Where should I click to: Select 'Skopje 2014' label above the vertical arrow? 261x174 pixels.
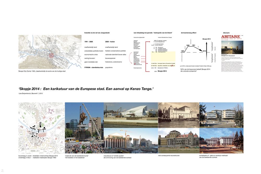[x=206, y=39]
